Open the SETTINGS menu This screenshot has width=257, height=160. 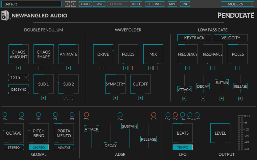coord(155,4)
